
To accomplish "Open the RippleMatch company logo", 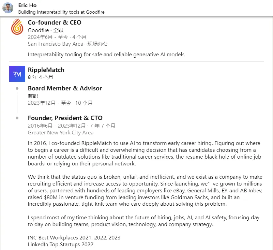I will click(17, 74).
